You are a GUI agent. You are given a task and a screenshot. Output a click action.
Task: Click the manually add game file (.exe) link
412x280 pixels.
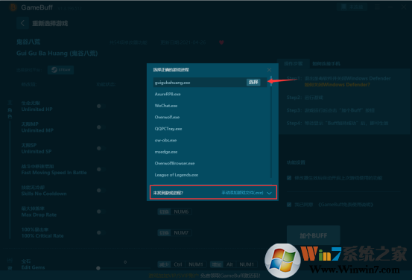242,193
